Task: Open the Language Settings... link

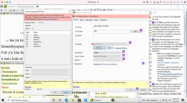Action: tap(121, 48)
